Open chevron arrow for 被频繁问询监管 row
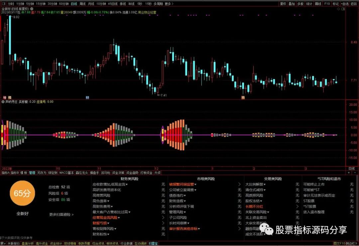This screenshot has height=246, width=359. point(239,184)
